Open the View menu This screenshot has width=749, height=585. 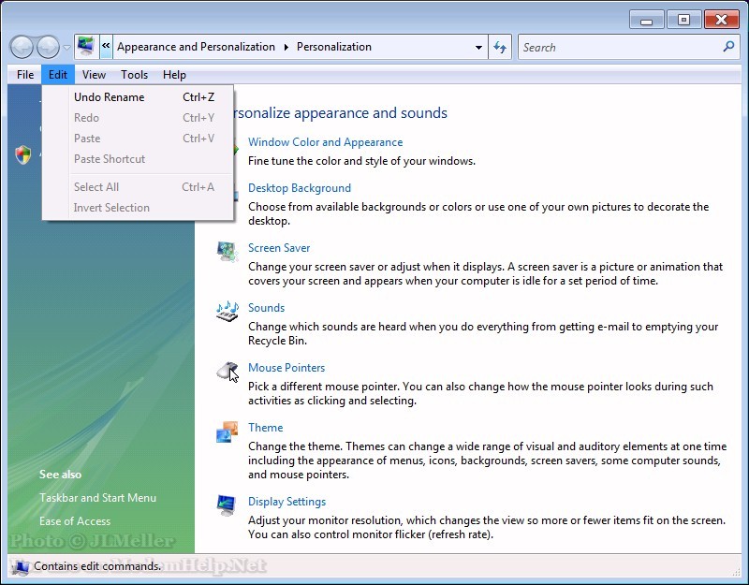coord(94,75)
